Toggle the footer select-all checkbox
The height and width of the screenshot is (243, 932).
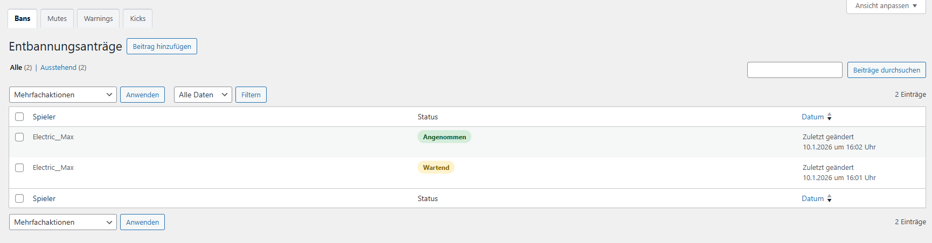pyautogui.click(x=19, y=198)
